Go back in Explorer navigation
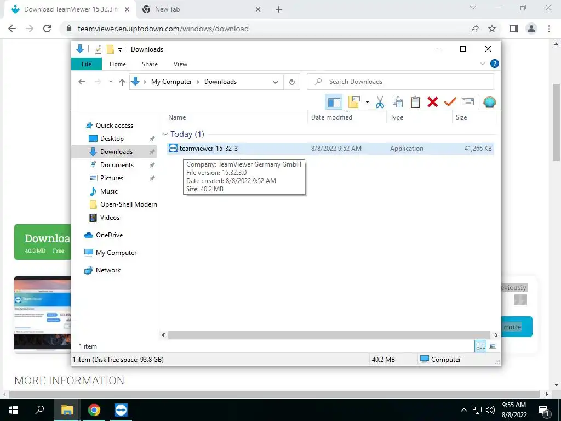Screen dimensions: 561x421 click(x=82, y=82)
